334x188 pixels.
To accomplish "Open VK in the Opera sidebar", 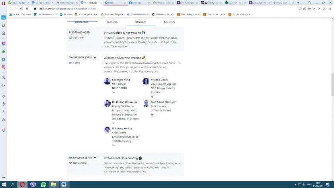I will coord(4,59).
